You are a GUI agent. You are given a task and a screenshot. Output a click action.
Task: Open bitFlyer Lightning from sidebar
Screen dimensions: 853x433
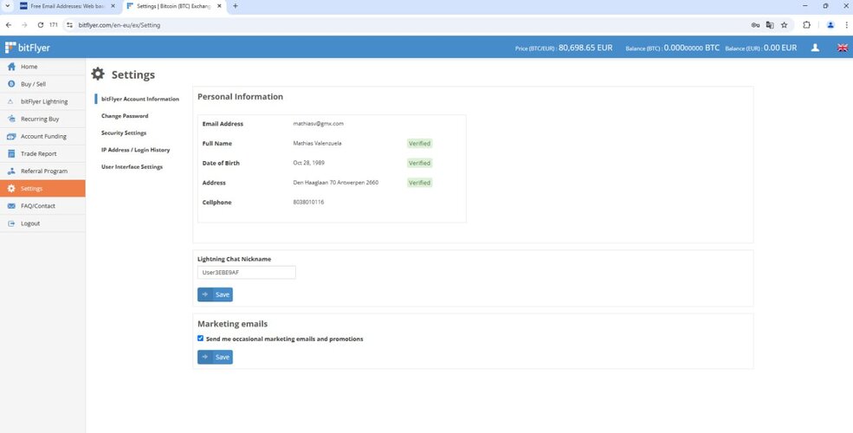click(42, 101)
